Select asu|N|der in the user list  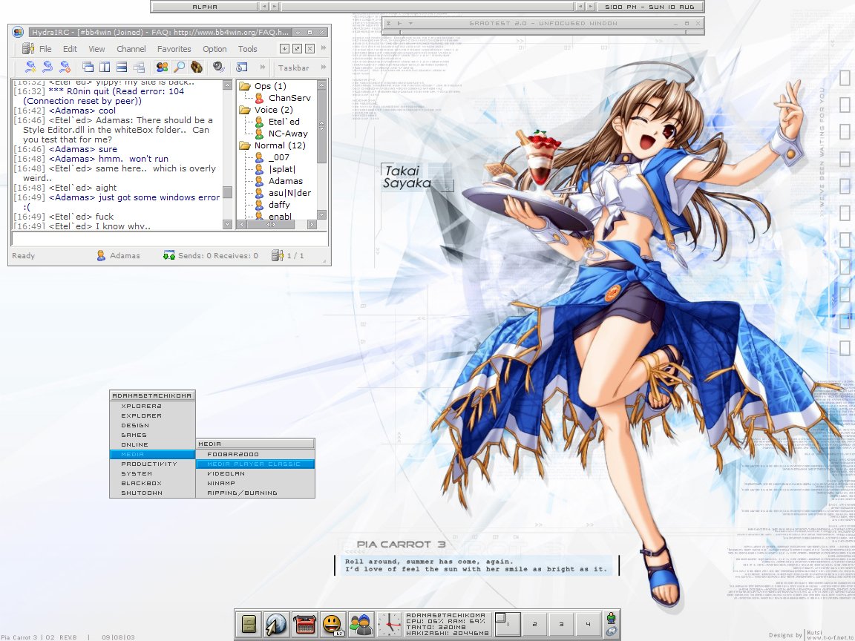click(284, 193)
